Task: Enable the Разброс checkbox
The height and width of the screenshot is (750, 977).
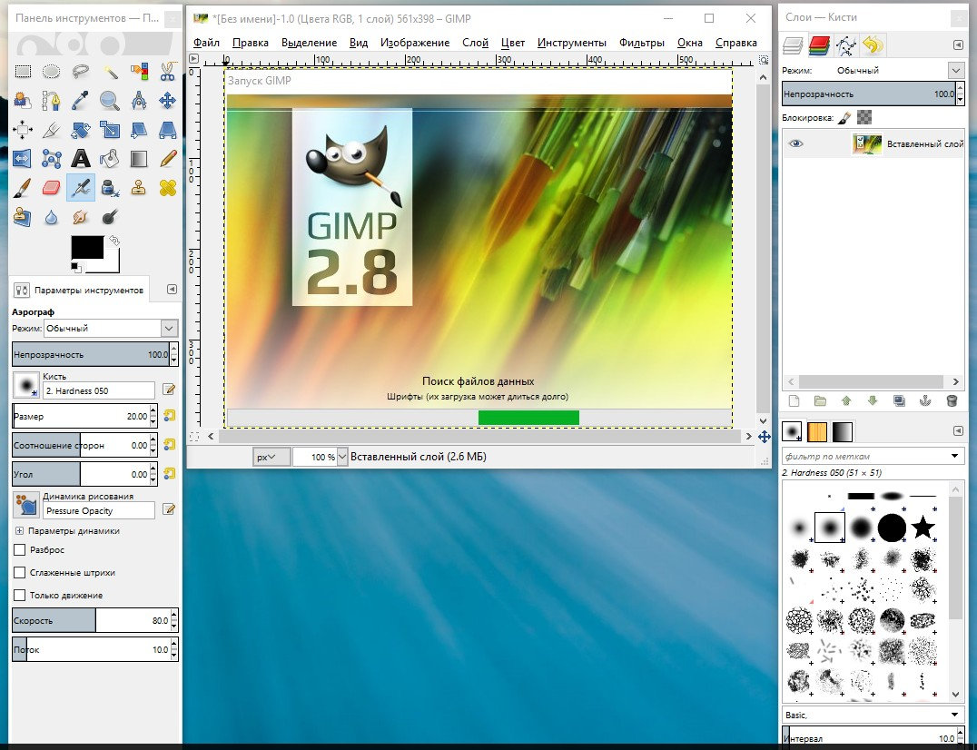Action: [20, 550]
